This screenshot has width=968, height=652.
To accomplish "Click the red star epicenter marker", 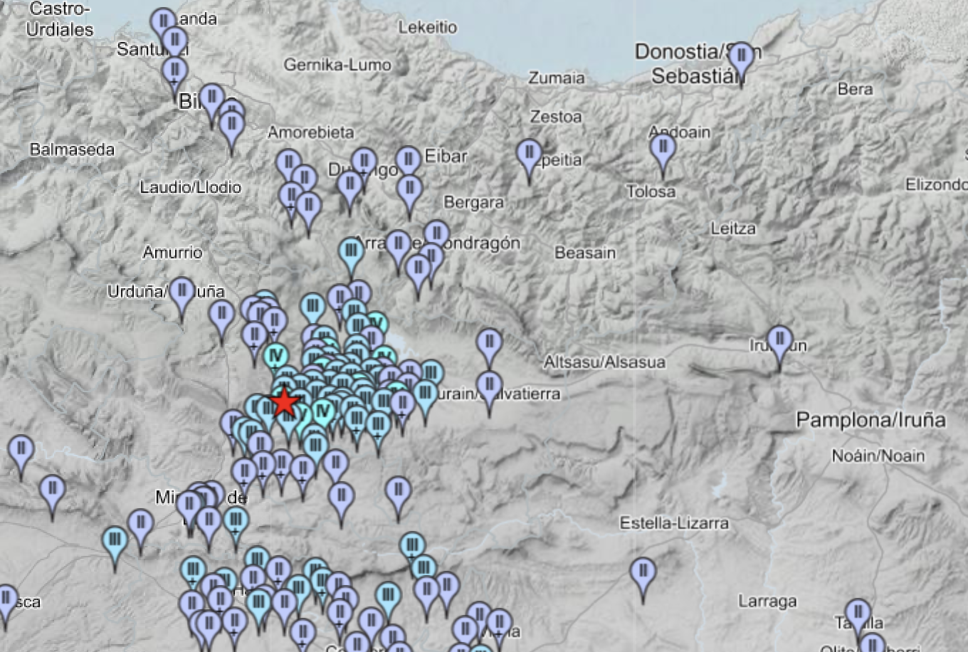I will [x=285, y=401].
